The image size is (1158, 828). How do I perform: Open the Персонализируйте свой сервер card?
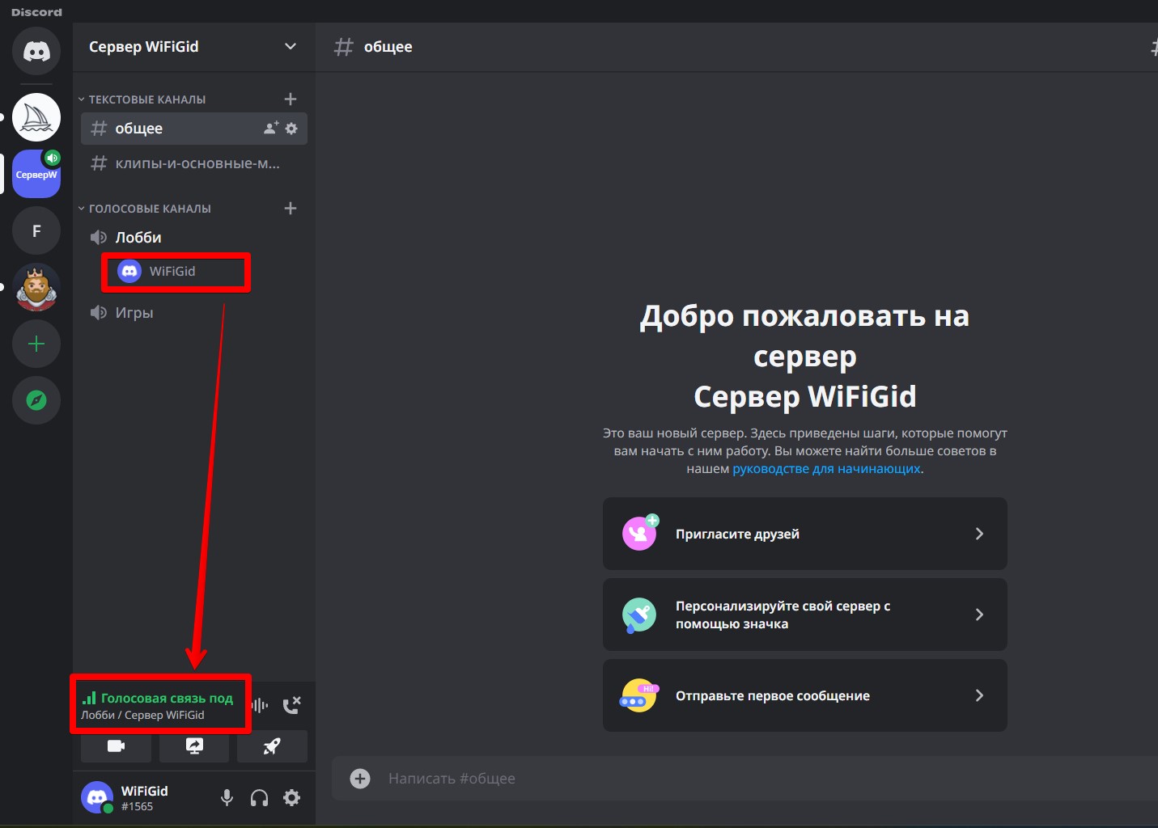[x=805, y=615]
